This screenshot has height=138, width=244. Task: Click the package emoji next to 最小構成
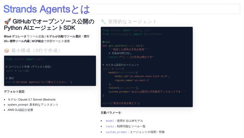pos(6,50)
